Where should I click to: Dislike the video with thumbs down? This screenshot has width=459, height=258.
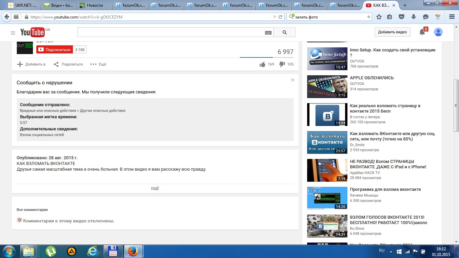tap(282, 64)
